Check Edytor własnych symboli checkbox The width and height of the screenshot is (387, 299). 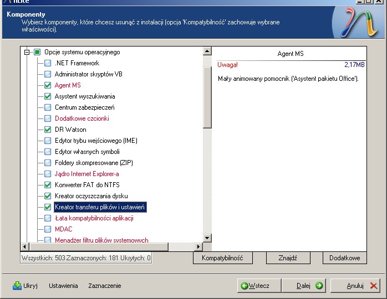click(x=48, y=152)
